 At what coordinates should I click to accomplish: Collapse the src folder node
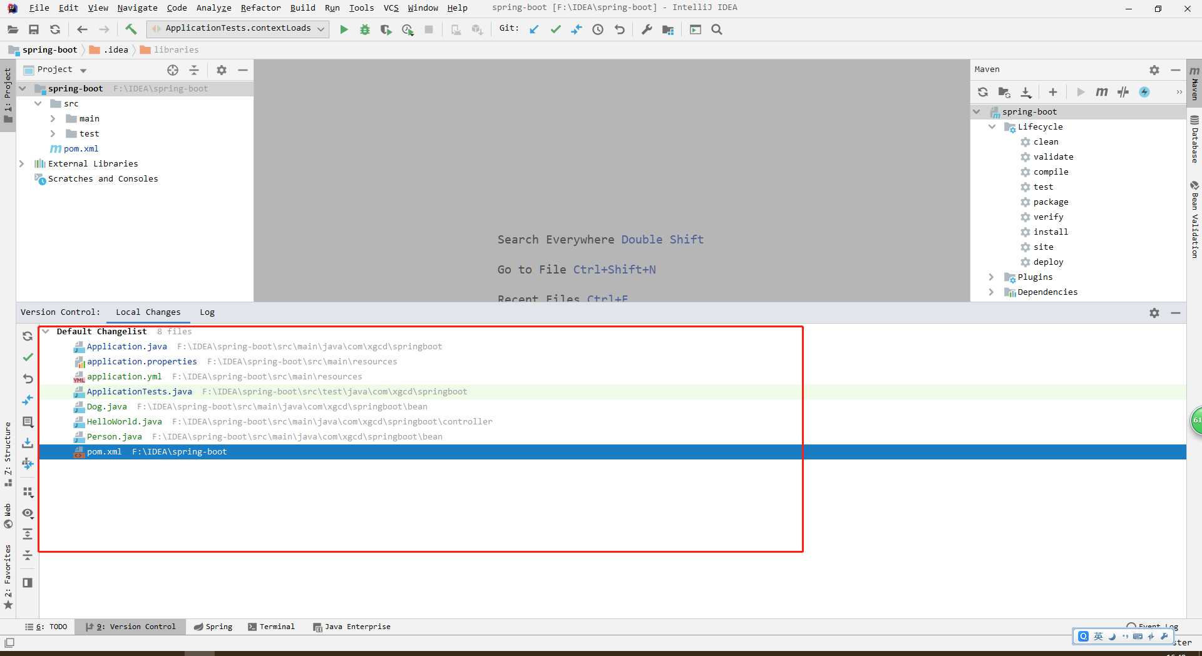(x=38, y=103)
